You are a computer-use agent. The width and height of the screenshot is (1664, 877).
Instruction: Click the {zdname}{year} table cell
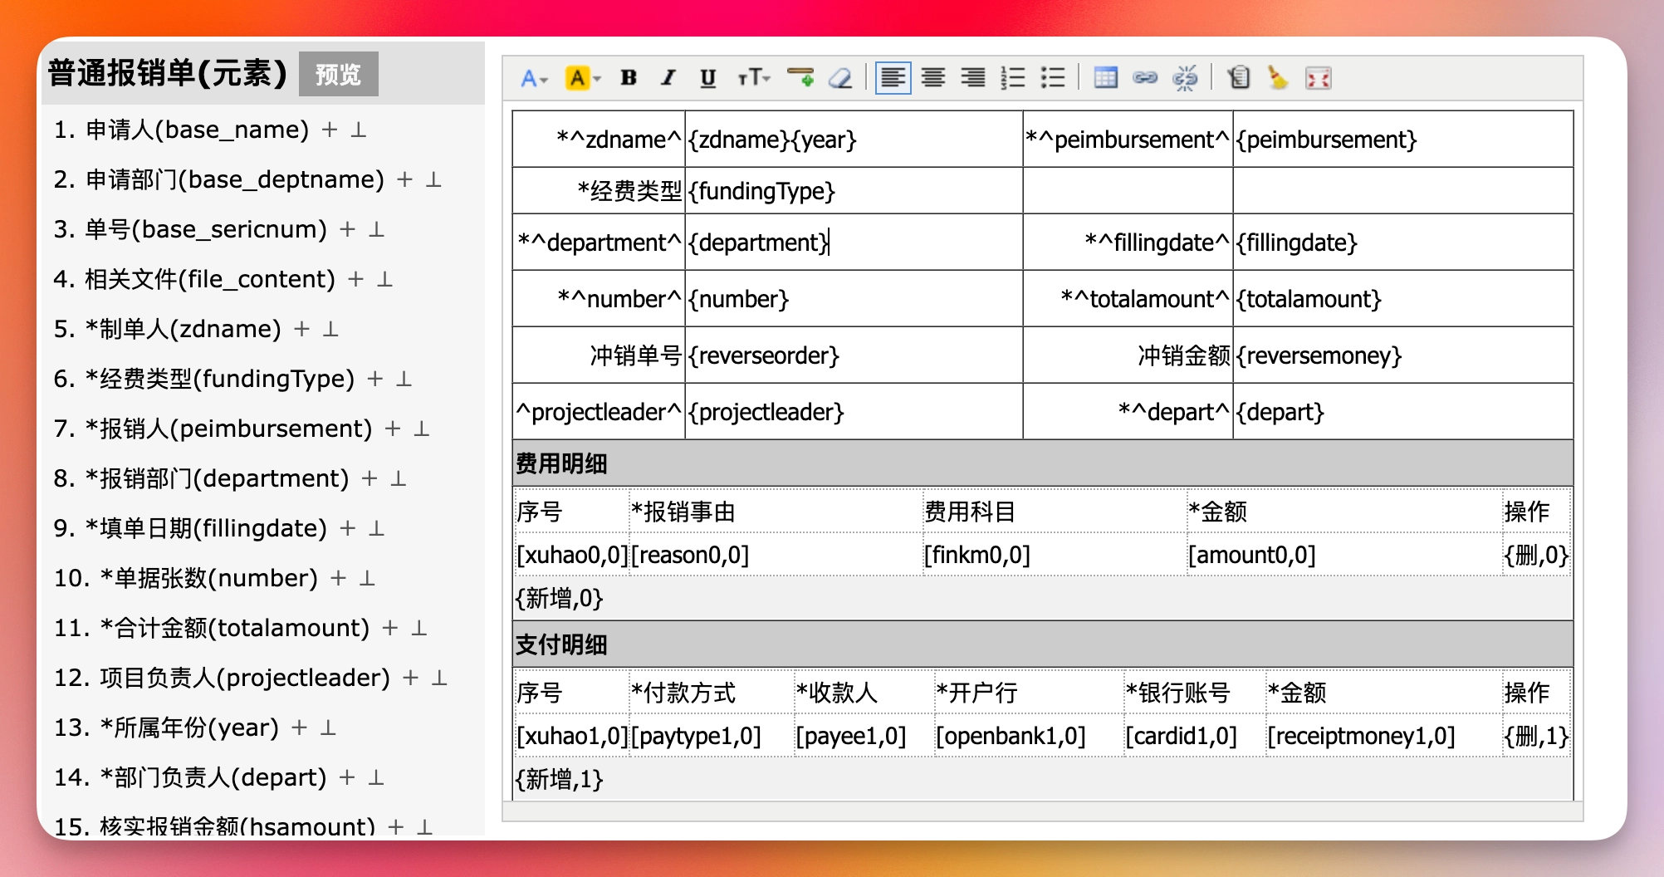(x=854, y=140)
